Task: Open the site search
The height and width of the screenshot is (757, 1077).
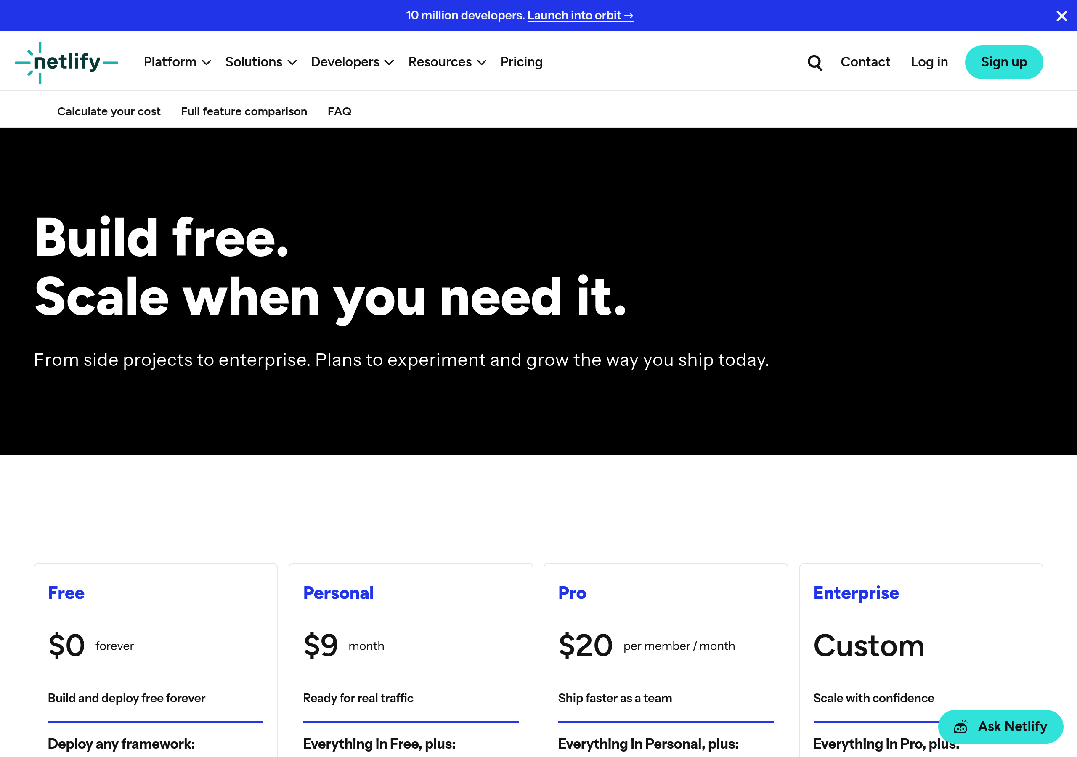Action: pyautogui.click(x=815, y=62)
